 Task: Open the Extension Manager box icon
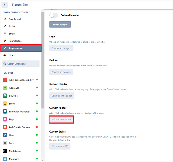pos(5,111)
